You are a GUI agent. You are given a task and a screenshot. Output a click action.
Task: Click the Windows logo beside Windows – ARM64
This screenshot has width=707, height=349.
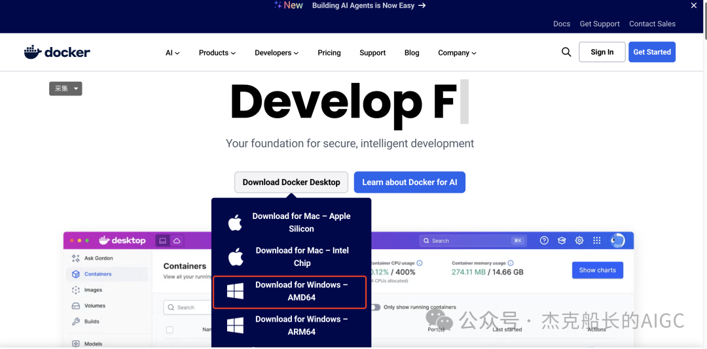point(236,325)
